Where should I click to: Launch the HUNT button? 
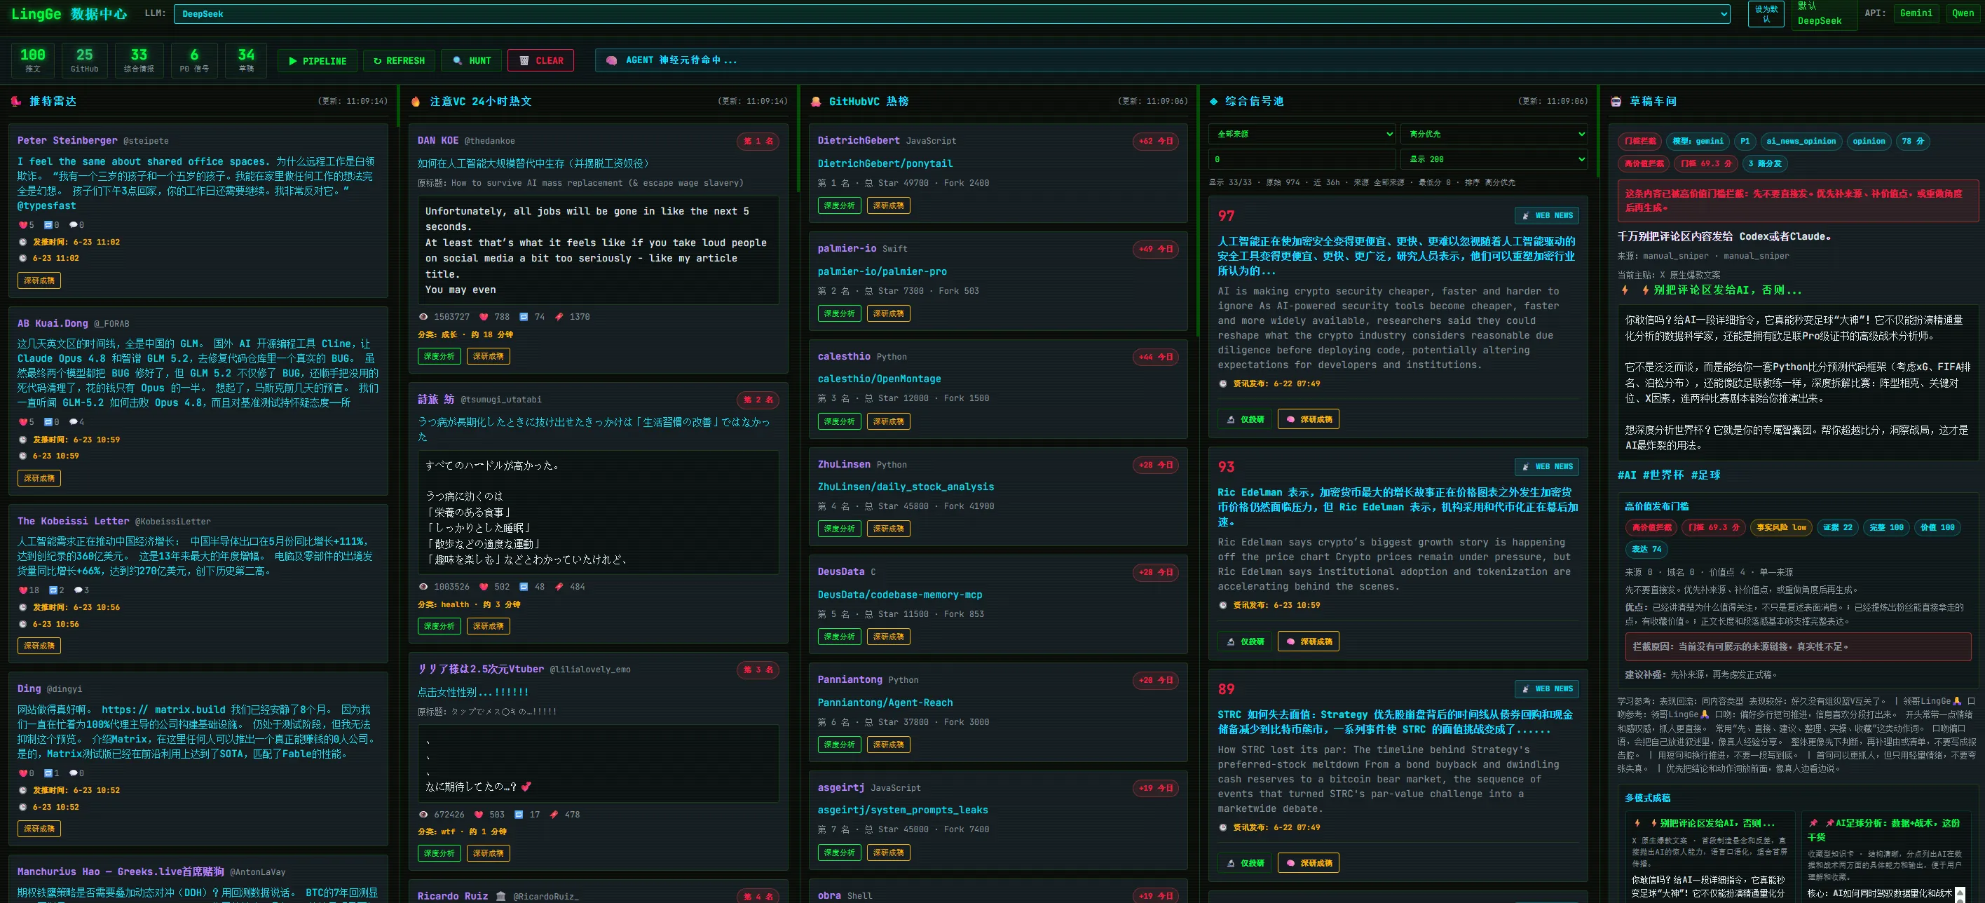(x=472, y=61)
